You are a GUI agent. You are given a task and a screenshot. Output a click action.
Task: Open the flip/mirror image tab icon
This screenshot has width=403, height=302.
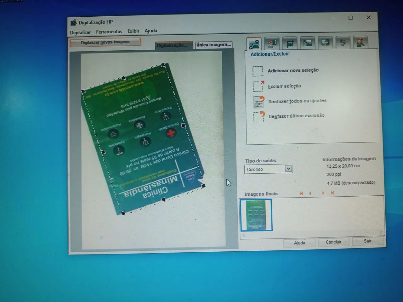[325, 42]
